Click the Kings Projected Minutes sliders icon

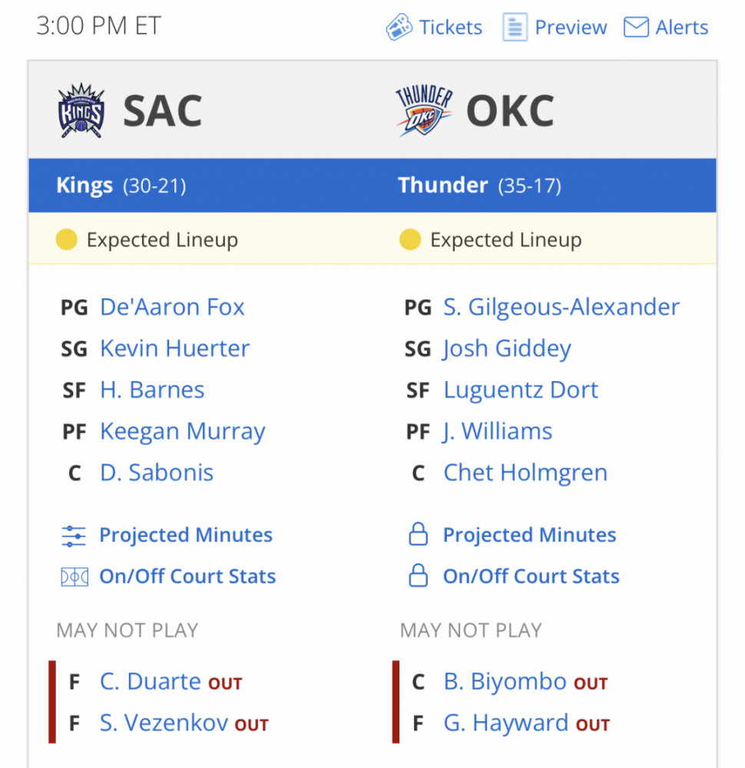click(74, 535)
